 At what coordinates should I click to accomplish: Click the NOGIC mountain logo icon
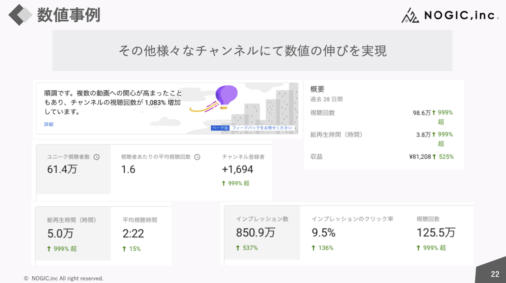tap(410, 16)
